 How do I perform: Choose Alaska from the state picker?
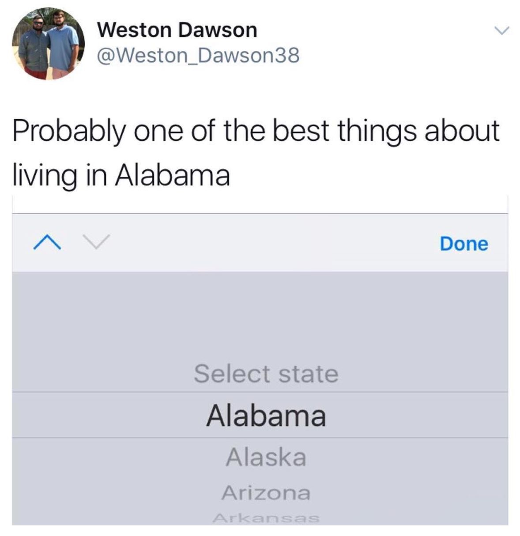[266, 457]
